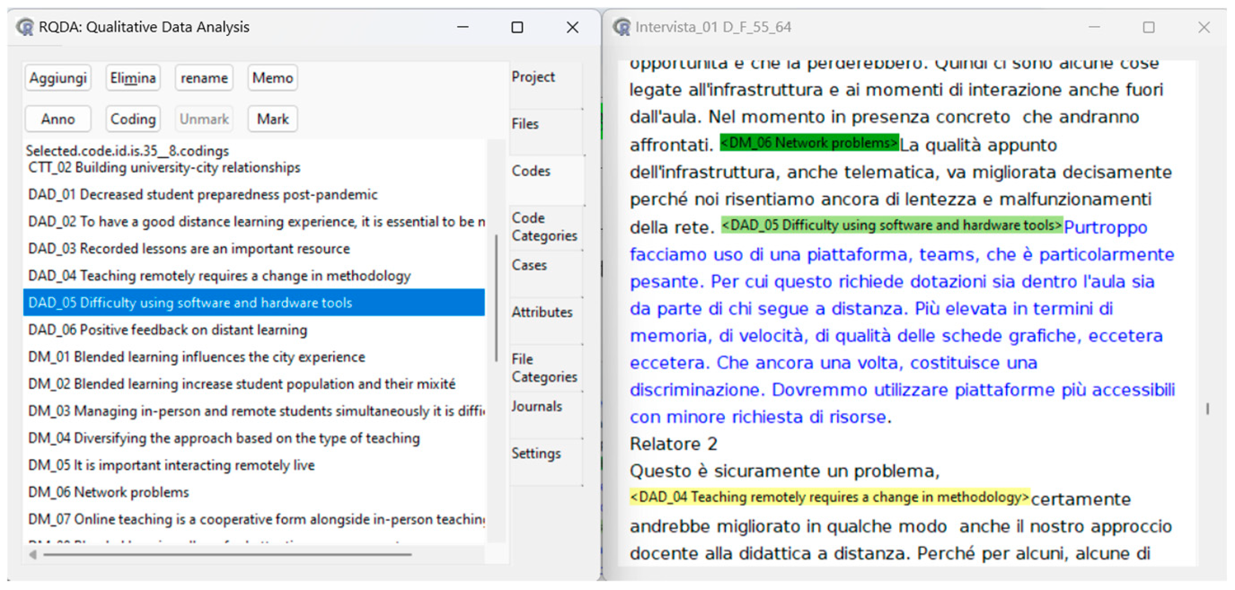Select DAD_03 Recorded lessons code

tap(189, 249)
